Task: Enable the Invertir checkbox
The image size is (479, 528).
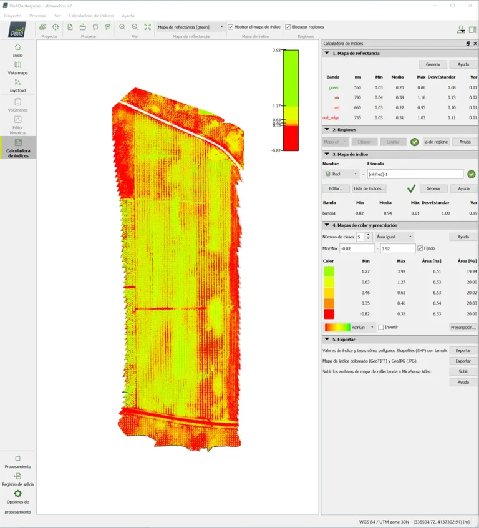Action: coord(380,327)
